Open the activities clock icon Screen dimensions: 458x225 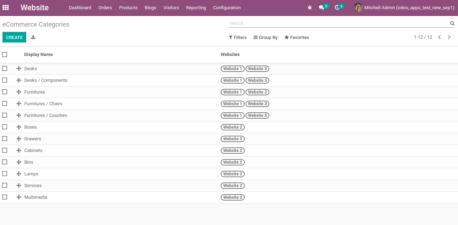[337, 7]
